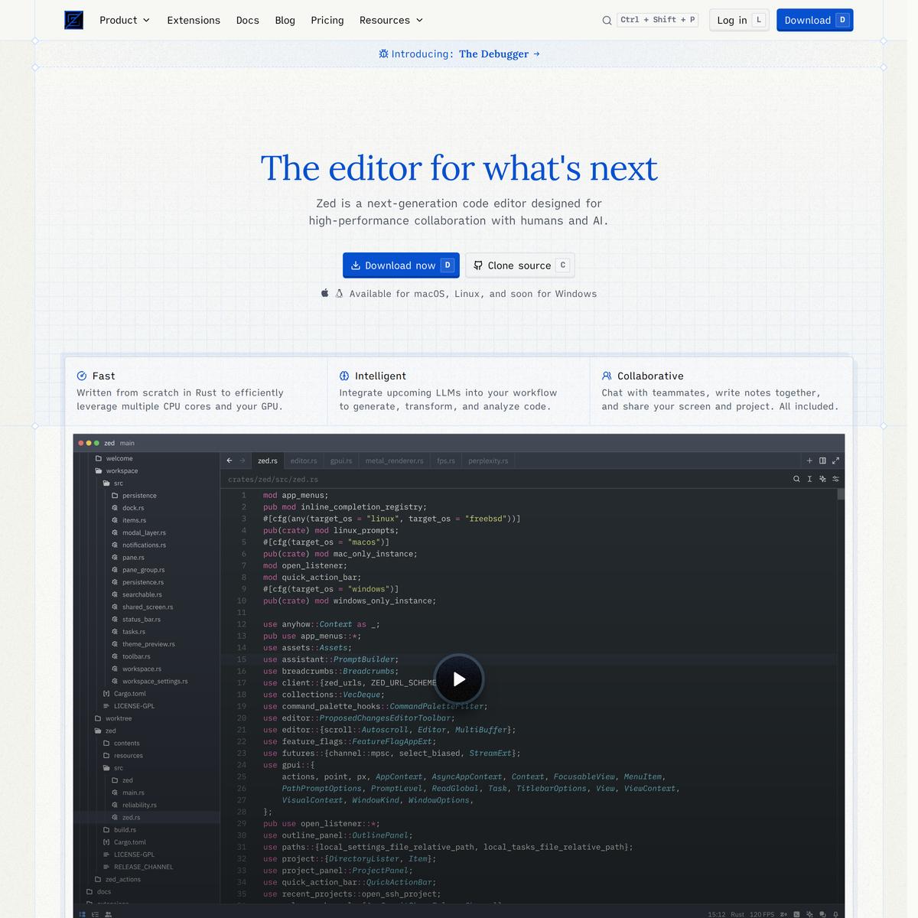Switch to the metal_renderer.rs tab
The height and width of the screenshot is (918, 918).
point(394,461)
